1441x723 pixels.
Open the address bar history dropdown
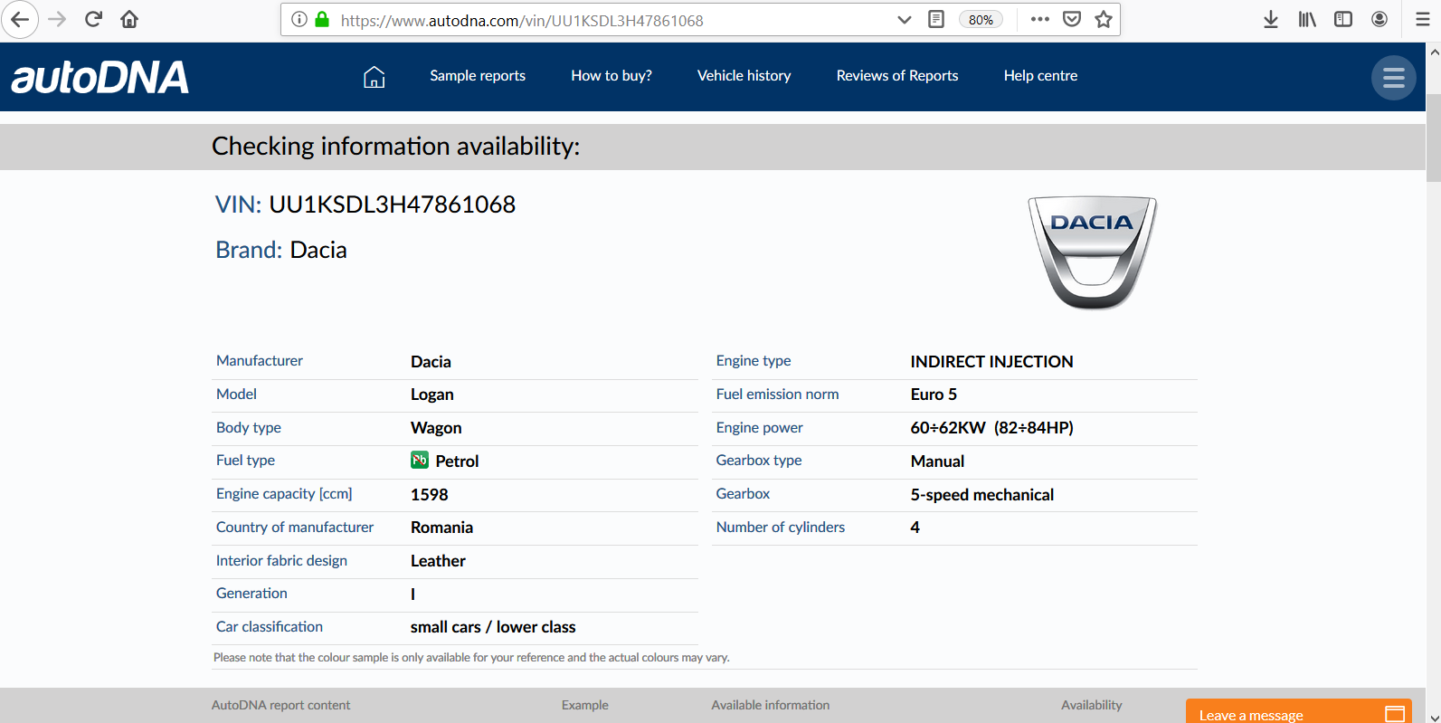pyautogui.click(x=904, y=19)
